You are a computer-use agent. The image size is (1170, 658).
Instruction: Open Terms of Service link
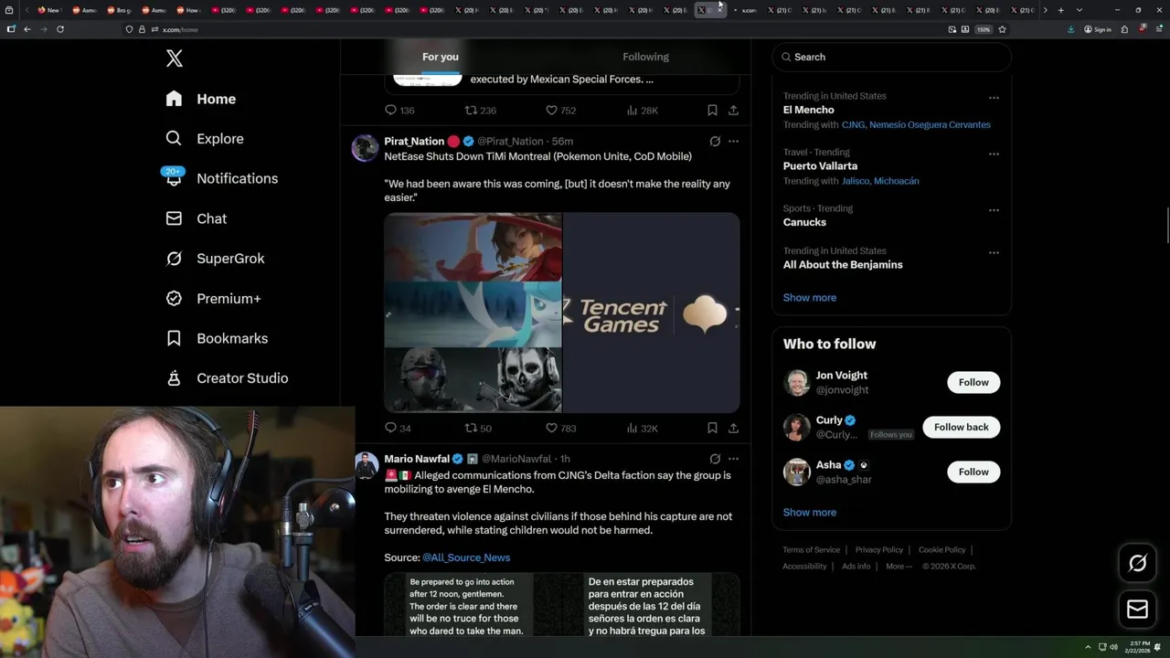[811, 550]
